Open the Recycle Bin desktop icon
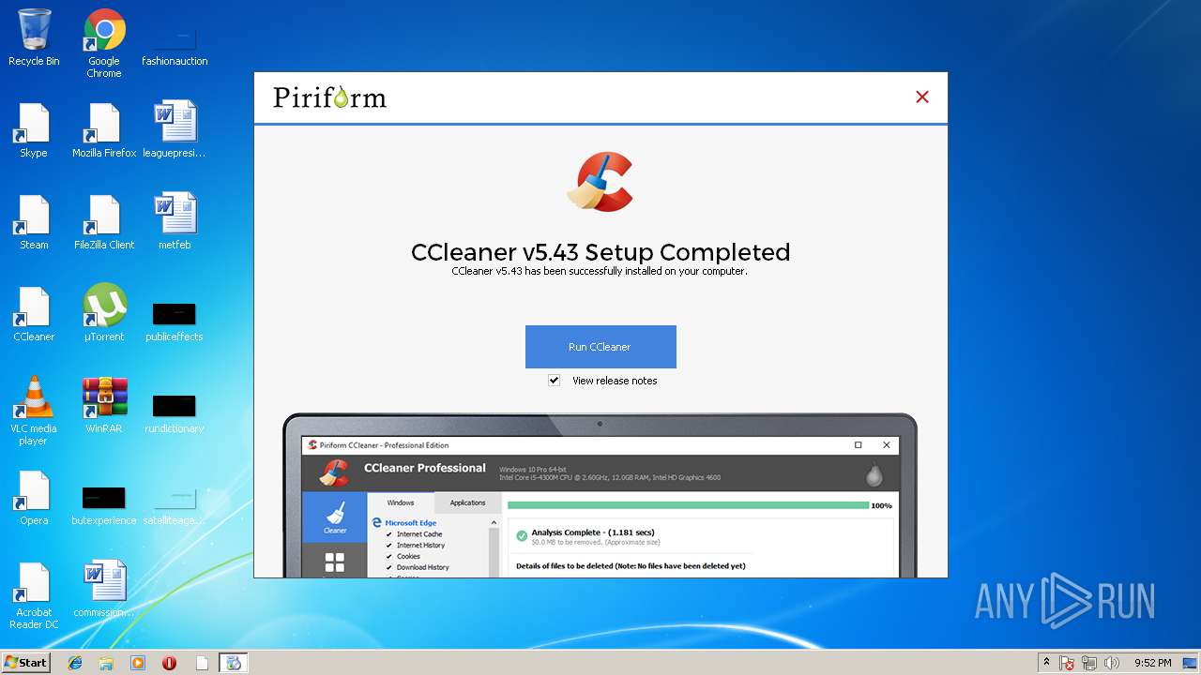 (34, 37)
